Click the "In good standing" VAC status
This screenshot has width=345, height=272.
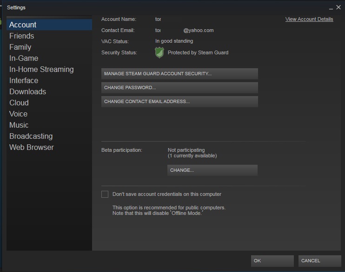click(x=174, y=41)
